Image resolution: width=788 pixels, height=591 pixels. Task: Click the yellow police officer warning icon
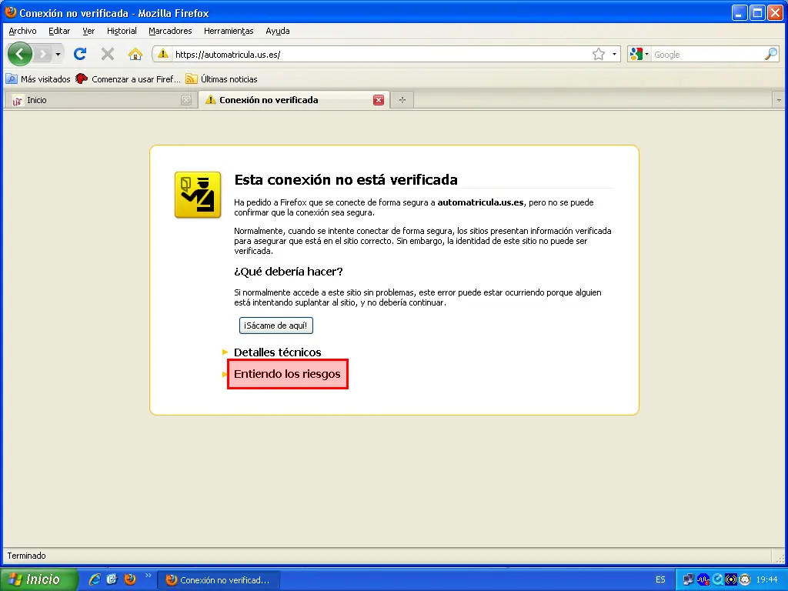tap(198, 195)
